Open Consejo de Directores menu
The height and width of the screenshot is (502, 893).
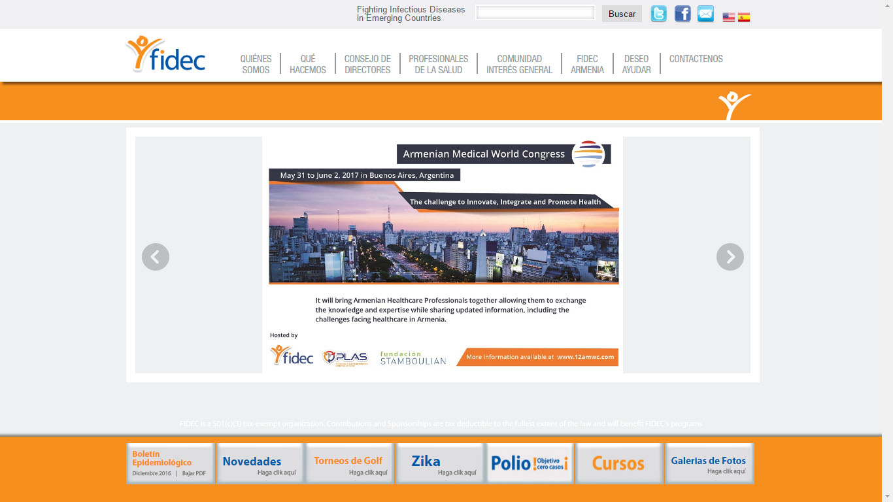pos(367,64)
